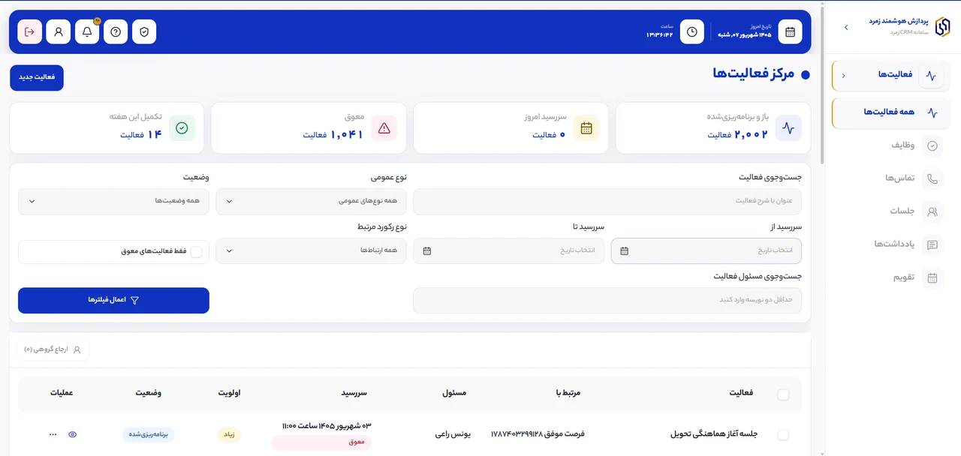This screenshot has width=961, height=456.
Task: Click the اولویت column header
Action: click(x=229, y=393)
